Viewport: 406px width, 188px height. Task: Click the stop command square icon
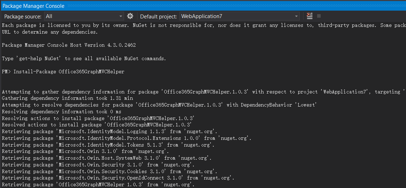[x=319, y=16]
